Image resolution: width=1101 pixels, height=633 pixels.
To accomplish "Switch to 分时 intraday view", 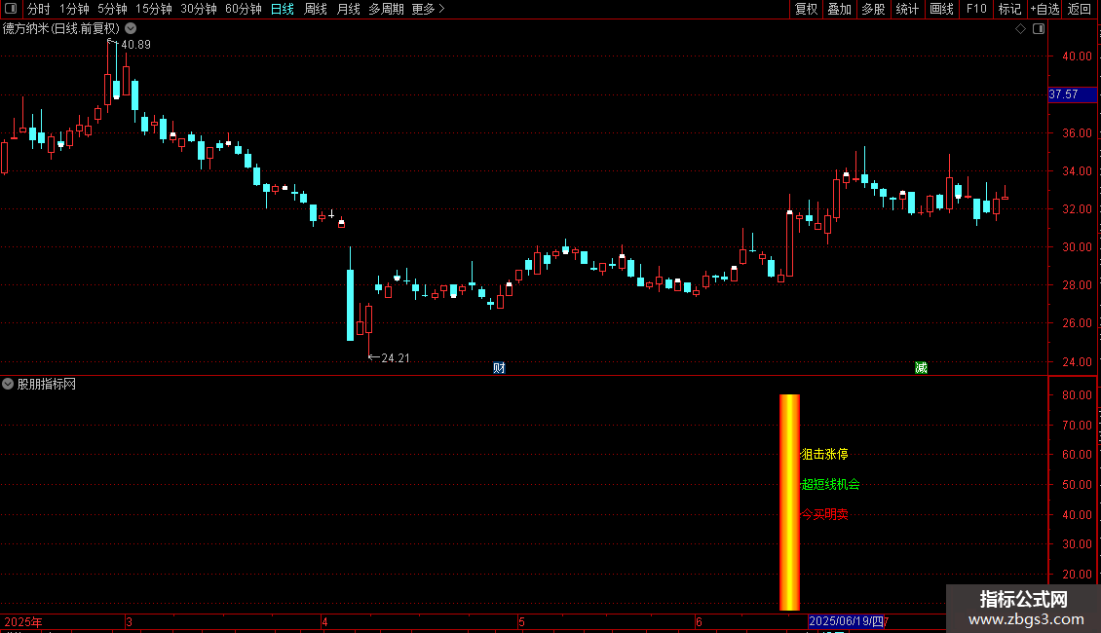I will pyautogui.click(x=39, y=9).
